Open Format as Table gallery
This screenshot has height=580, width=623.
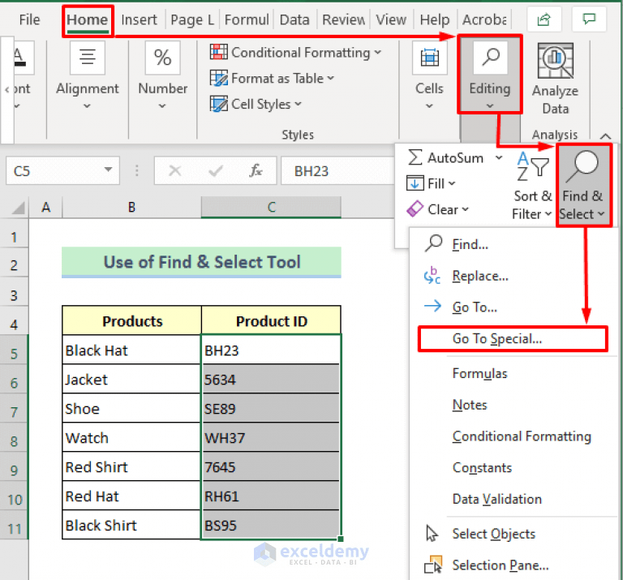[273, 78]
